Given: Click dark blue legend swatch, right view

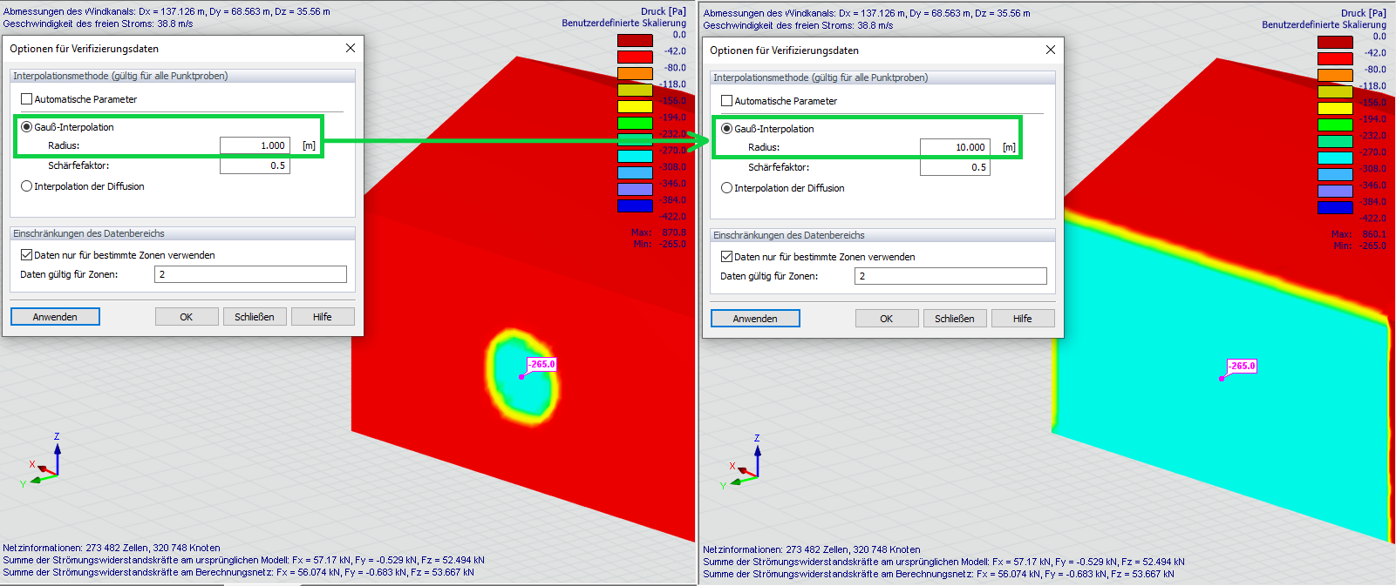Looking at the screenshot, I should coord(1335,207).
